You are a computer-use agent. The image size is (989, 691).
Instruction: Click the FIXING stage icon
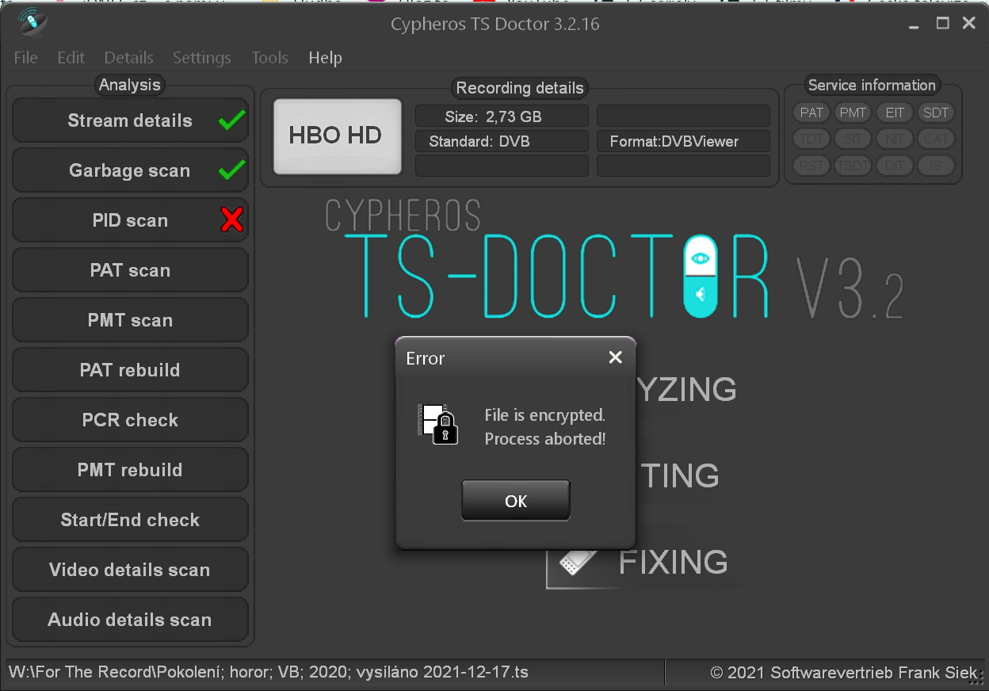tap(579, 563)
